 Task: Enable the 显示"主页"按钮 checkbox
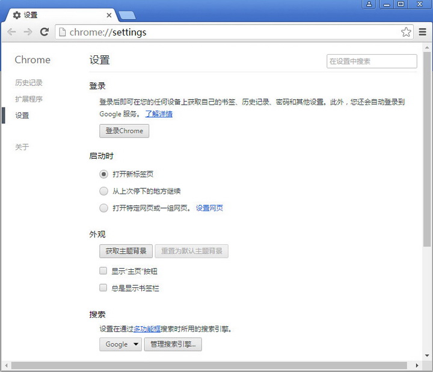[103, 270]
